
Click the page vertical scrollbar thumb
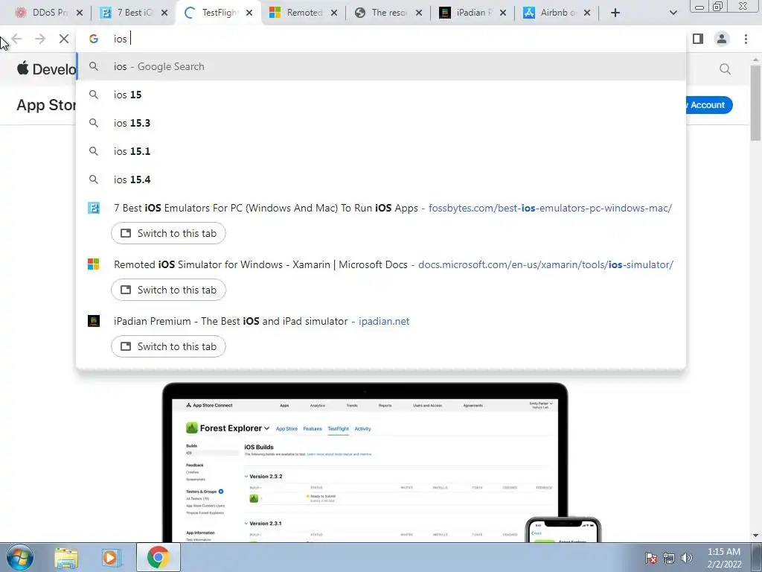(756, 102)
